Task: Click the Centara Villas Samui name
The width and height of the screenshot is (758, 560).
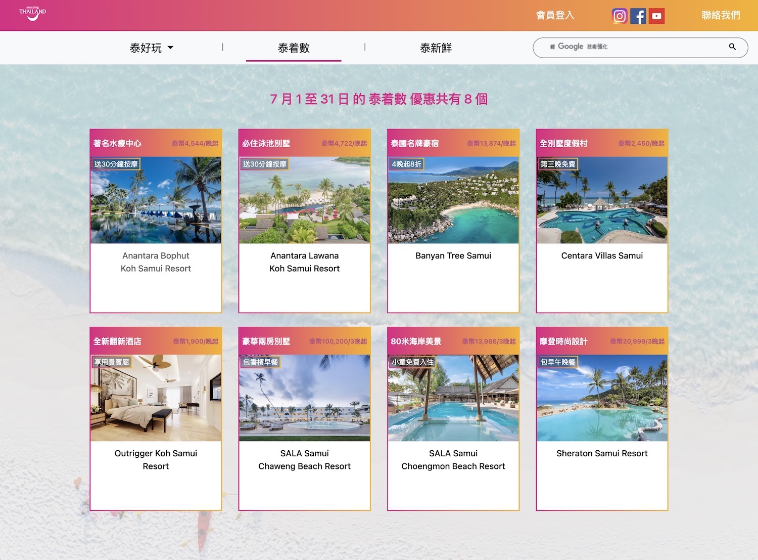Action: pos(602,255)
